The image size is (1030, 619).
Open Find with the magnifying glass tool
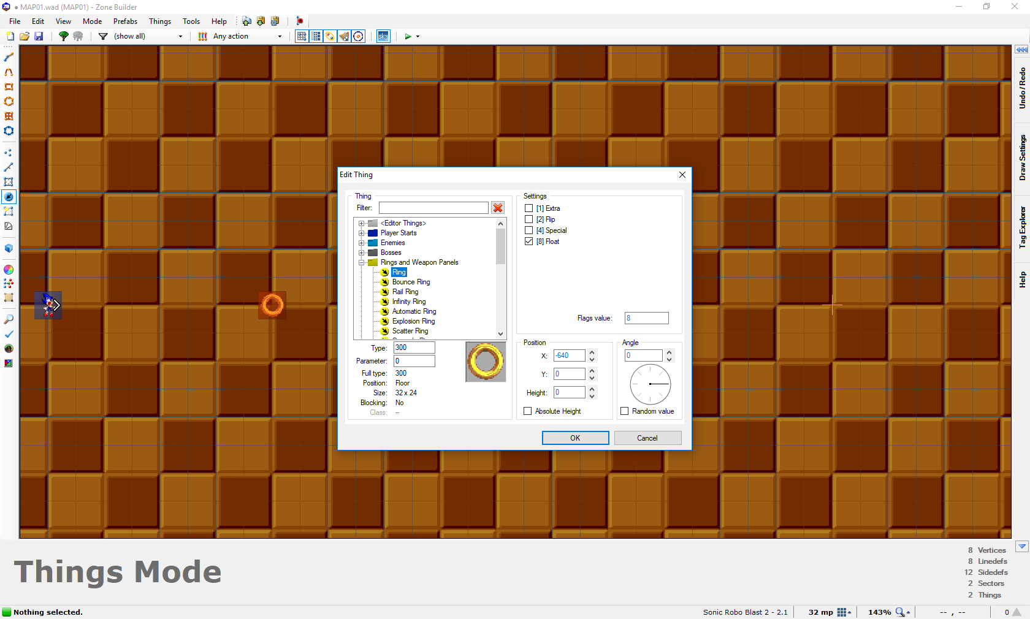pos(9,319)
